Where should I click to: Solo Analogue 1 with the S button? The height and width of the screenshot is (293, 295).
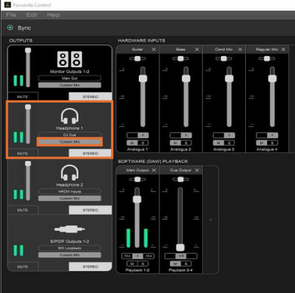pos(143,143)
